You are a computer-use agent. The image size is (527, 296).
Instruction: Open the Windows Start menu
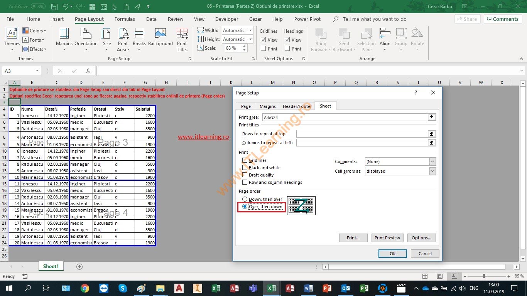9,288
